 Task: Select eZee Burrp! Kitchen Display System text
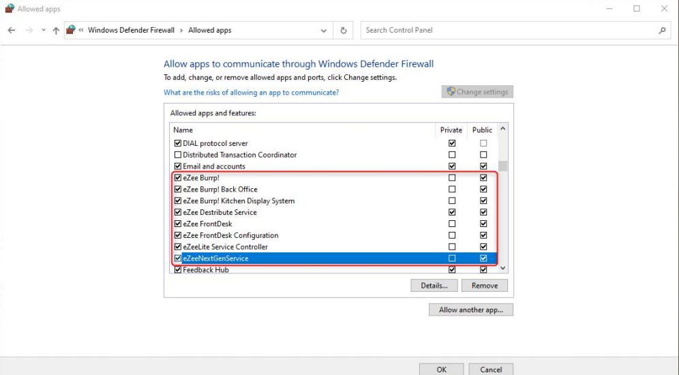tap(239, 200)
